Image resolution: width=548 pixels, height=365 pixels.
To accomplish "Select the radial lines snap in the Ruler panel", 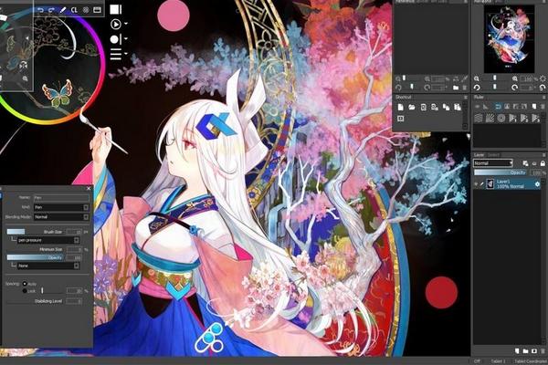I will coord(490,119).
